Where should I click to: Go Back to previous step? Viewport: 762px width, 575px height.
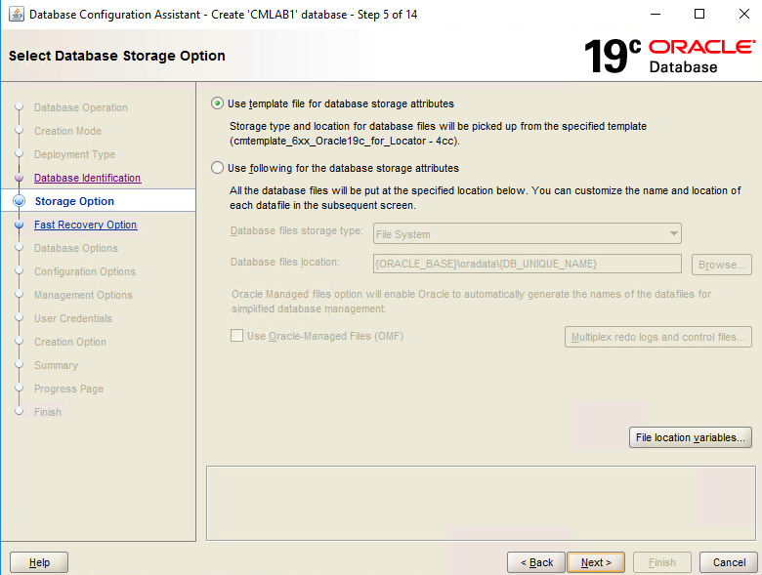point(536,562)
